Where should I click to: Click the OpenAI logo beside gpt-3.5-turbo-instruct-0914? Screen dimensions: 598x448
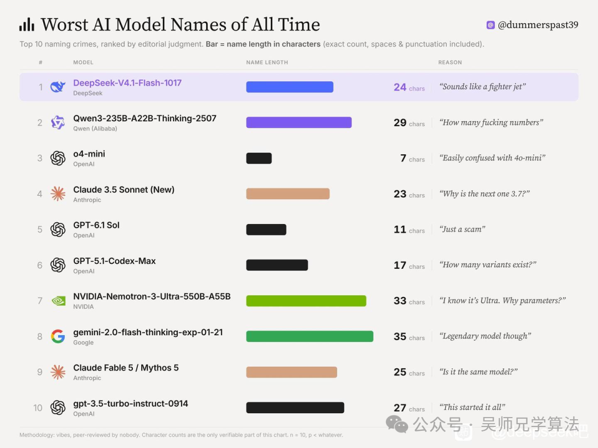coord(58,408)
